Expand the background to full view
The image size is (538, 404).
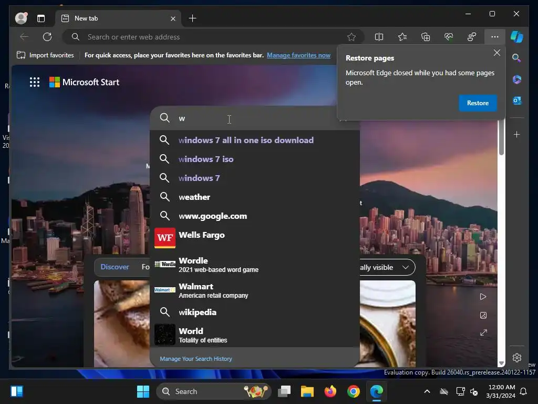tap(483, 332)
